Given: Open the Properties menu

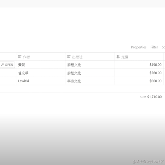Looking at the screenshot, I should tap(139, 47).
